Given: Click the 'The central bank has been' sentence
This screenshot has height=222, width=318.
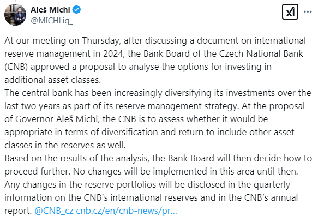Looking at the screenshot, I should pyautogui.click(x=158, y=99).
